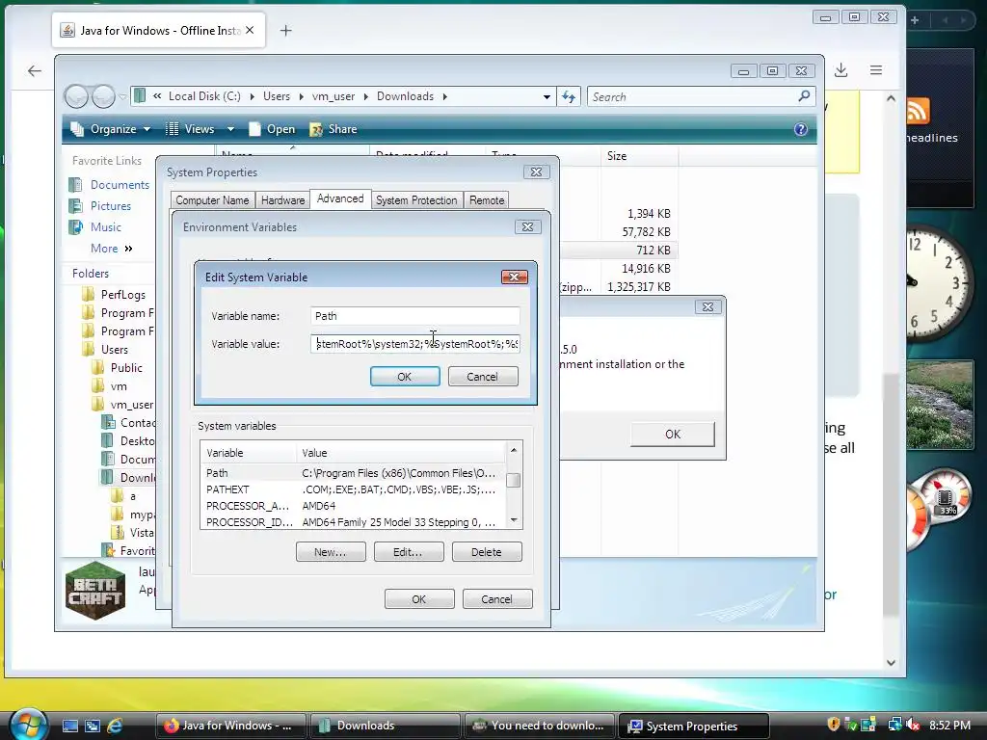Click Users in the address breadcrumb
987x740 pixels.
[x=277, y=96]
